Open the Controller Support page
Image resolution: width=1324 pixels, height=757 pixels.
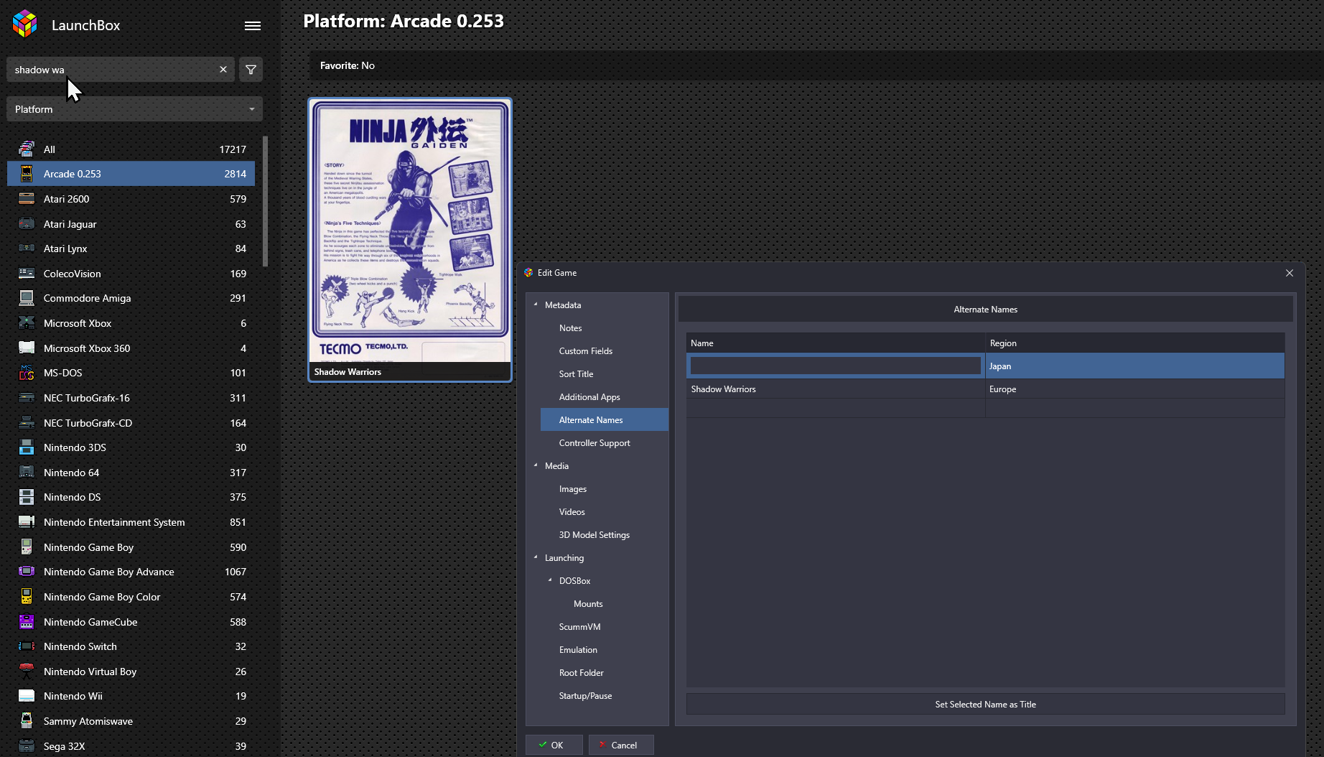(595, 443)
